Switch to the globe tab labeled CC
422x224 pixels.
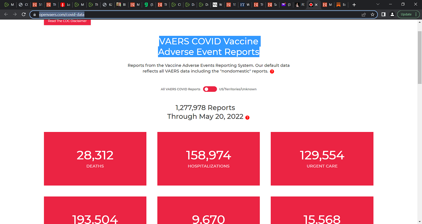tap(23, 5)
